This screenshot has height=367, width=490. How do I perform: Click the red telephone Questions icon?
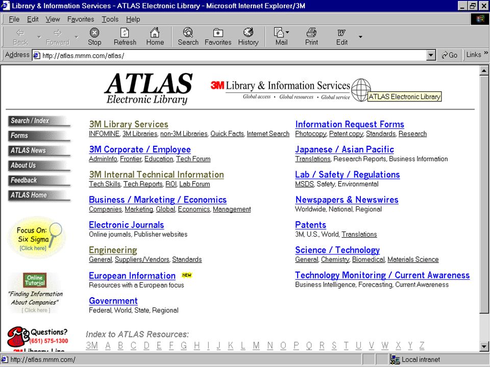pyautogui.click(x=18, y=337)
